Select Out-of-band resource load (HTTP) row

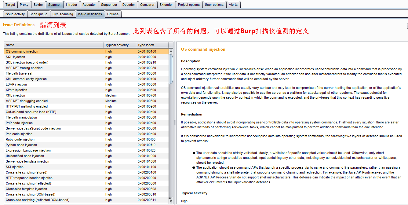click(86, 112)
